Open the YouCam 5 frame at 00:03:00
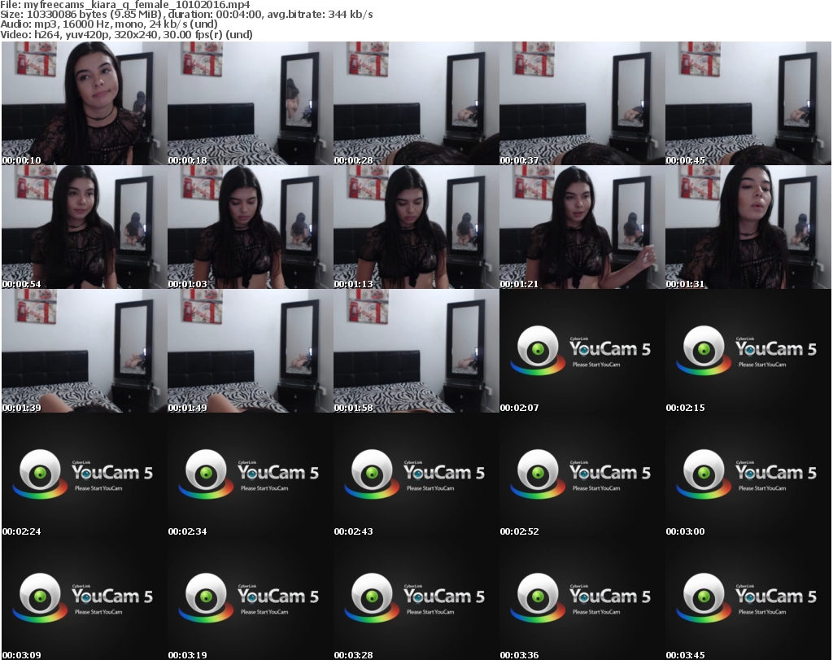The width and height of the screenshot is (833, 660). click(748, 474)
